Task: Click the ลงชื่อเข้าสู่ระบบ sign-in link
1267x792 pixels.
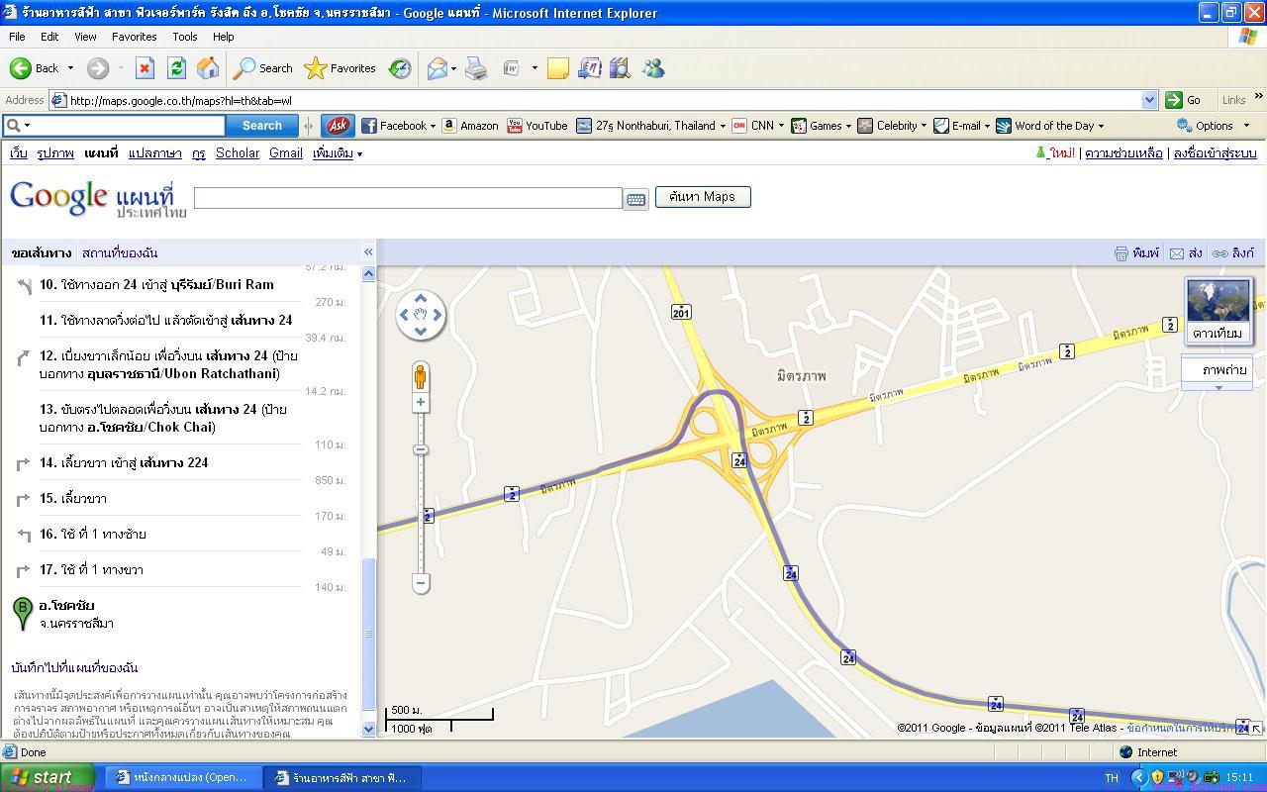Action: tap(1215, 153)
